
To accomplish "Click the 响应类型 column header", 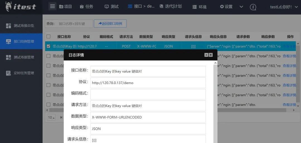I will (x=168, y=37).
